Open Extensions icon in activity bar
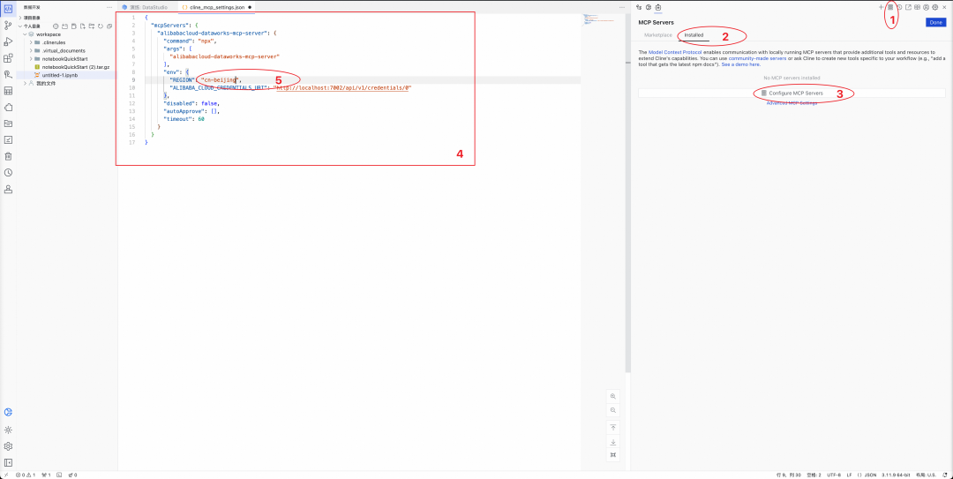The image size is (953, 479). [x=8, y=58]
